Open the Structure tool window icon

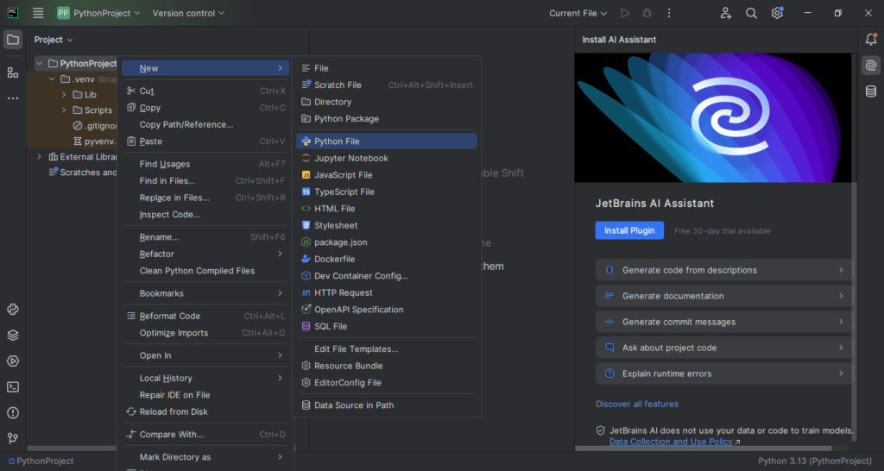(13, 72)
